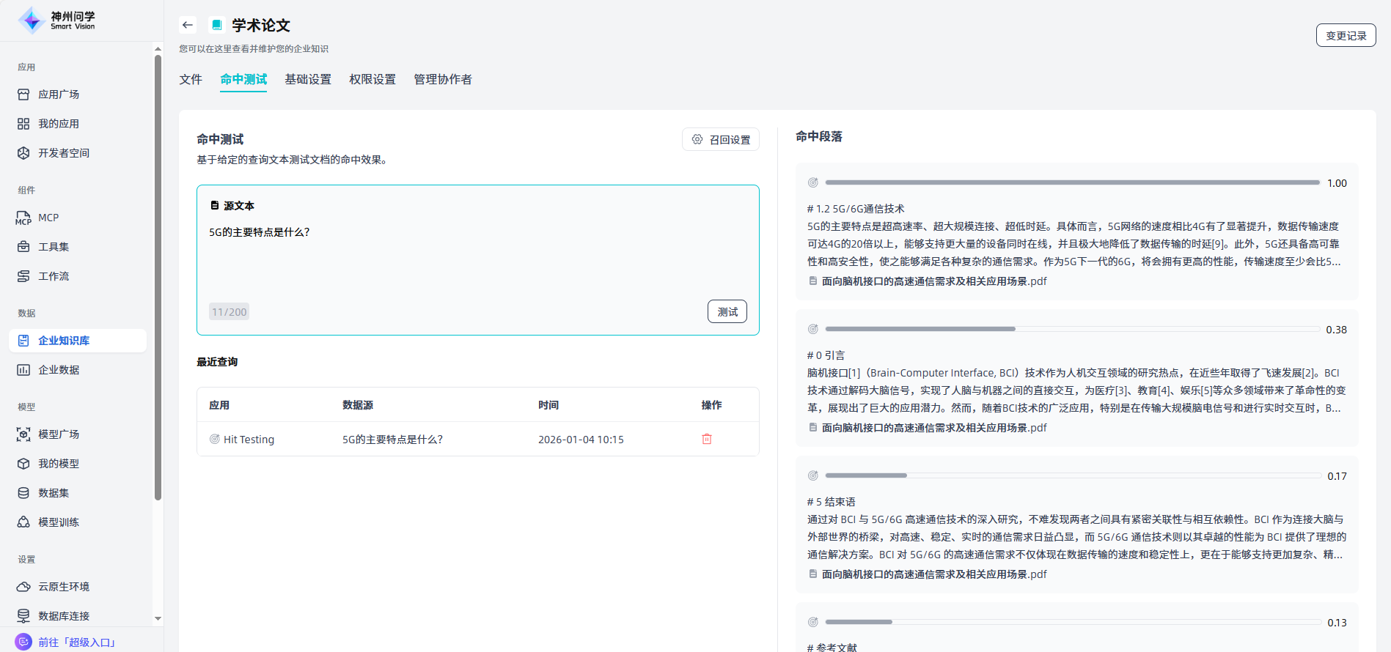Image resolution: width=1391 pixels, height=652 pixels.
Task: Open 模型广场 in the sidebar
Action: pos(59,434)
